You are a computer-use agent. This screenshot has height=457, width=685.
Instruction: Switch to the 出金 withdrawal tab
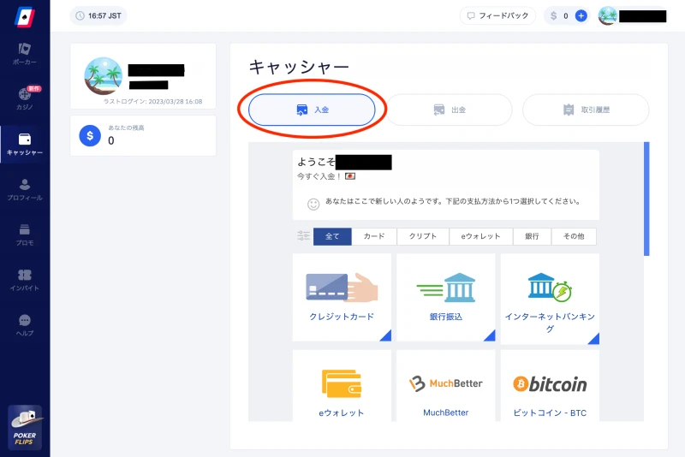pos(449,110)
